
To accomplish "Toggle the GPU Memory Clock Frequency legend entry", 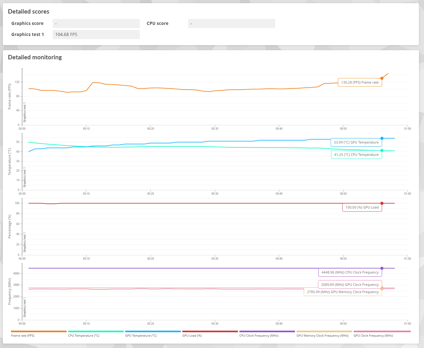I will click(x=324, y=333).
